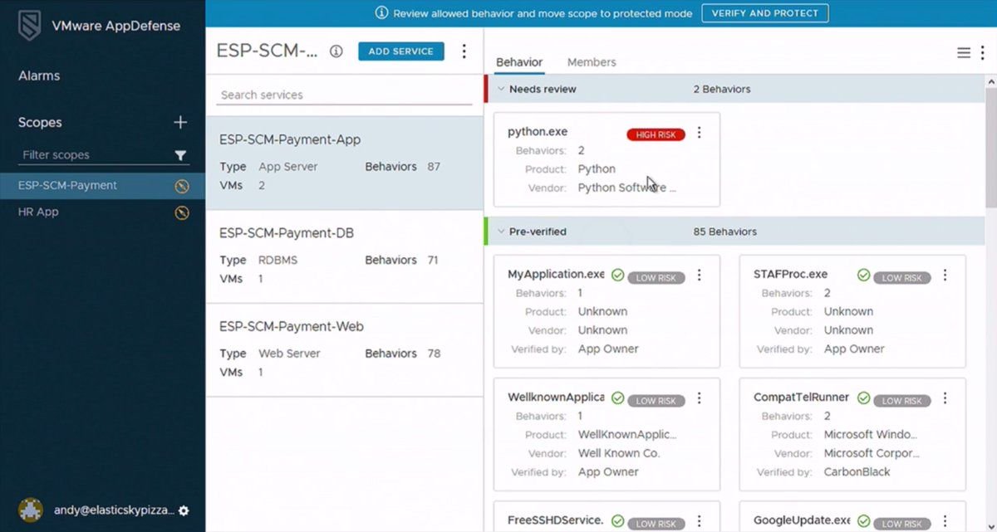Viewport: 997px width, 532px height.
Task: Collapse the Pre-verified section
Action: pos(500,232)
